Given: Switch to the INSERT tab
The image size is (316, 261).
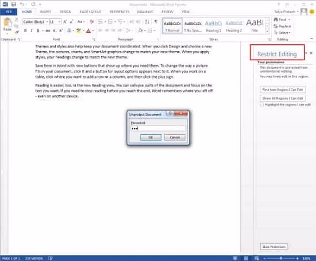Looking at the screenshot, I should pos(45,12).
